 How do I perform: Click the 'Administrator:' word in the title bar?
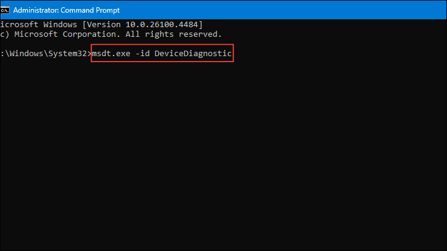tap(36, 10)
